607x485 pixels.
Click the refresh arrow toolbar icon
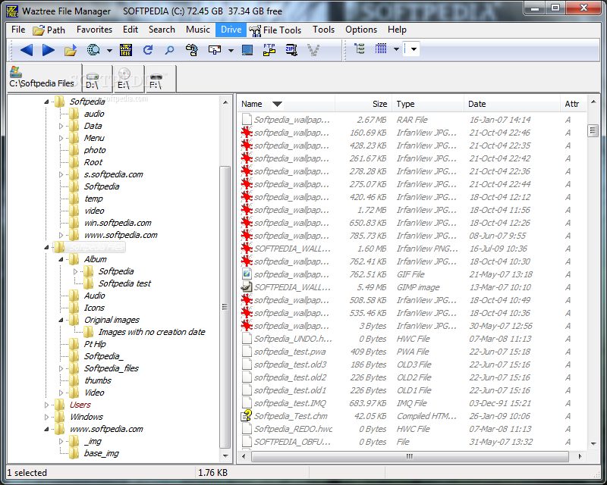click(x=148, y=50)
